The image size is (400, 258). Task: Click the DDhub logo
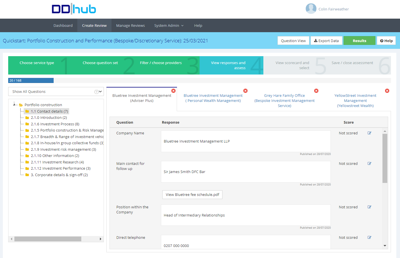click(74, 9)
